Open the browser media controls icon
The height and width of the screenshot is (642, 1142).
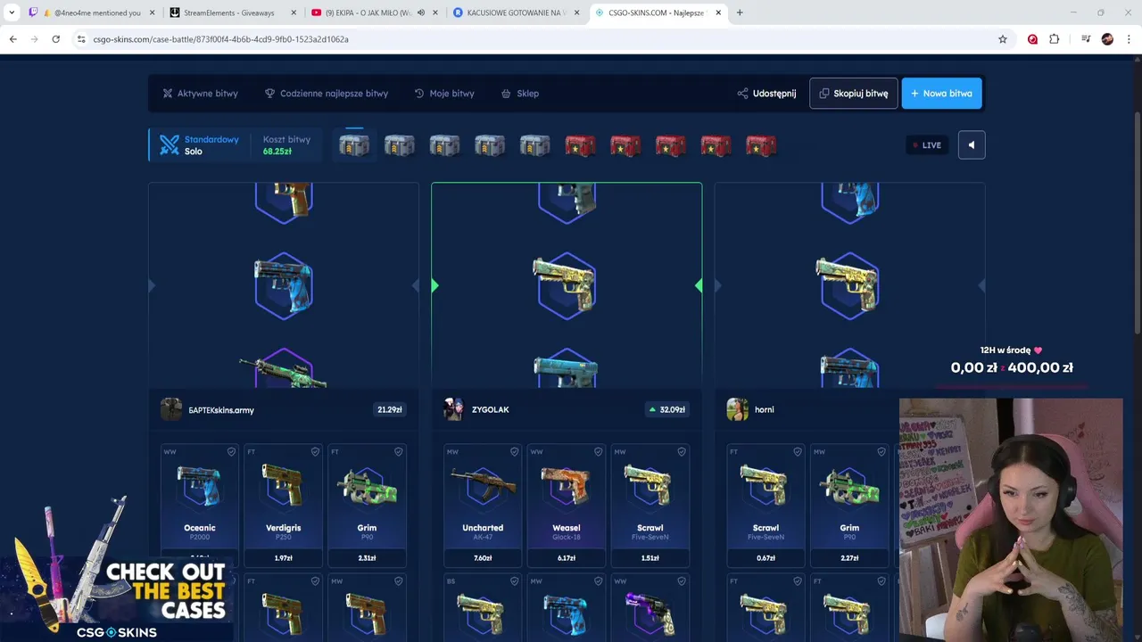pyautogui.click(x=1086, y=39)
